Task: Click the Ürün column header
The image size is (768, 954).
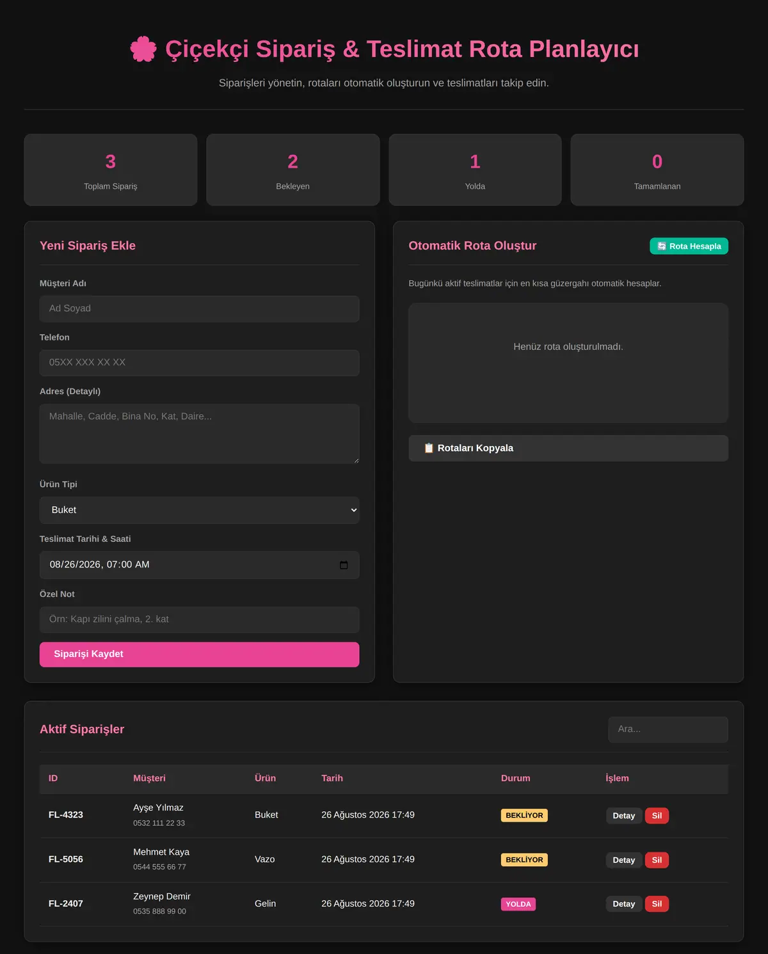Action: [265, 778]
